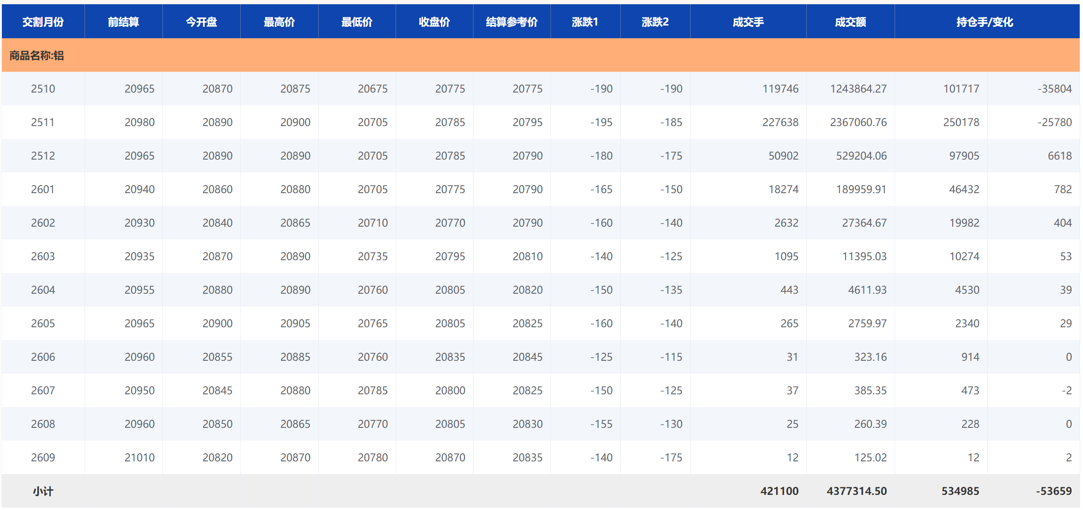The height and width of the screenshot is (510, 1083).
Task: Click the 成交手 column header
Action: [x=748, y=22]
